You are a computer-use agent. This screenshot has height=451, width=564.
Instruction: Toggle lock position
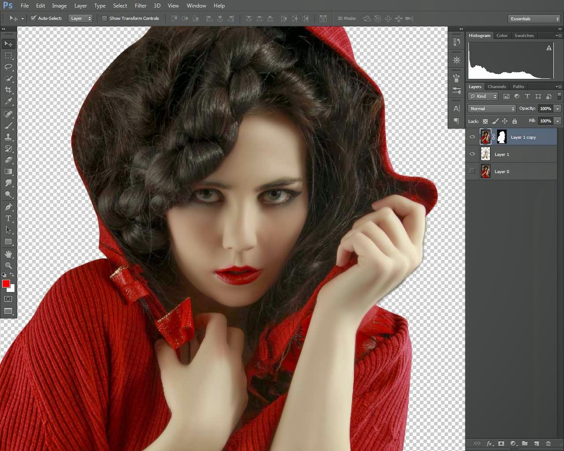coord(505,121)
